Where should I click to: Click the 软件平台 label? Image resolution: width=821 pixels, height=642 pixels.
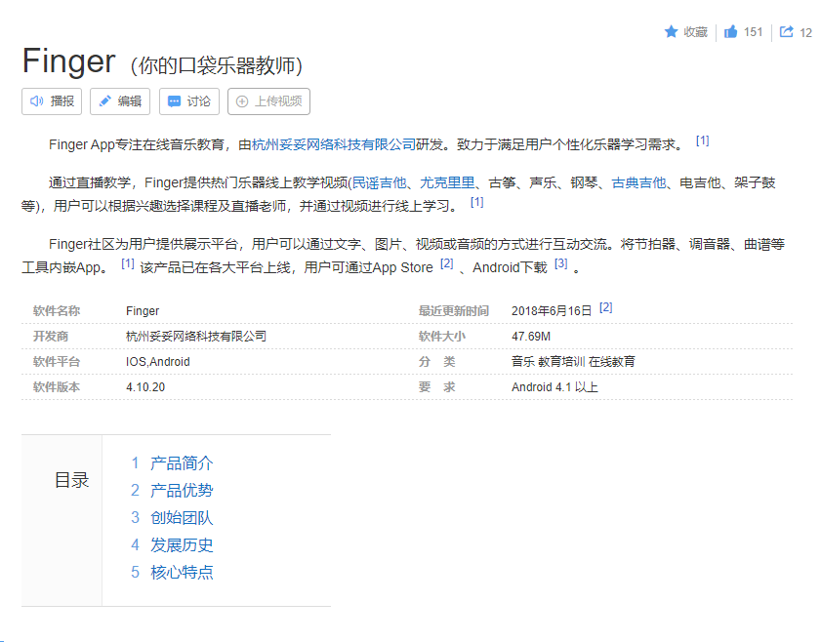point(57,362)
